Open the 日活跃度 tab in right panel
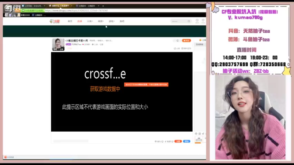This screenshot has width=294, height=165. click(x=200, y=44)
